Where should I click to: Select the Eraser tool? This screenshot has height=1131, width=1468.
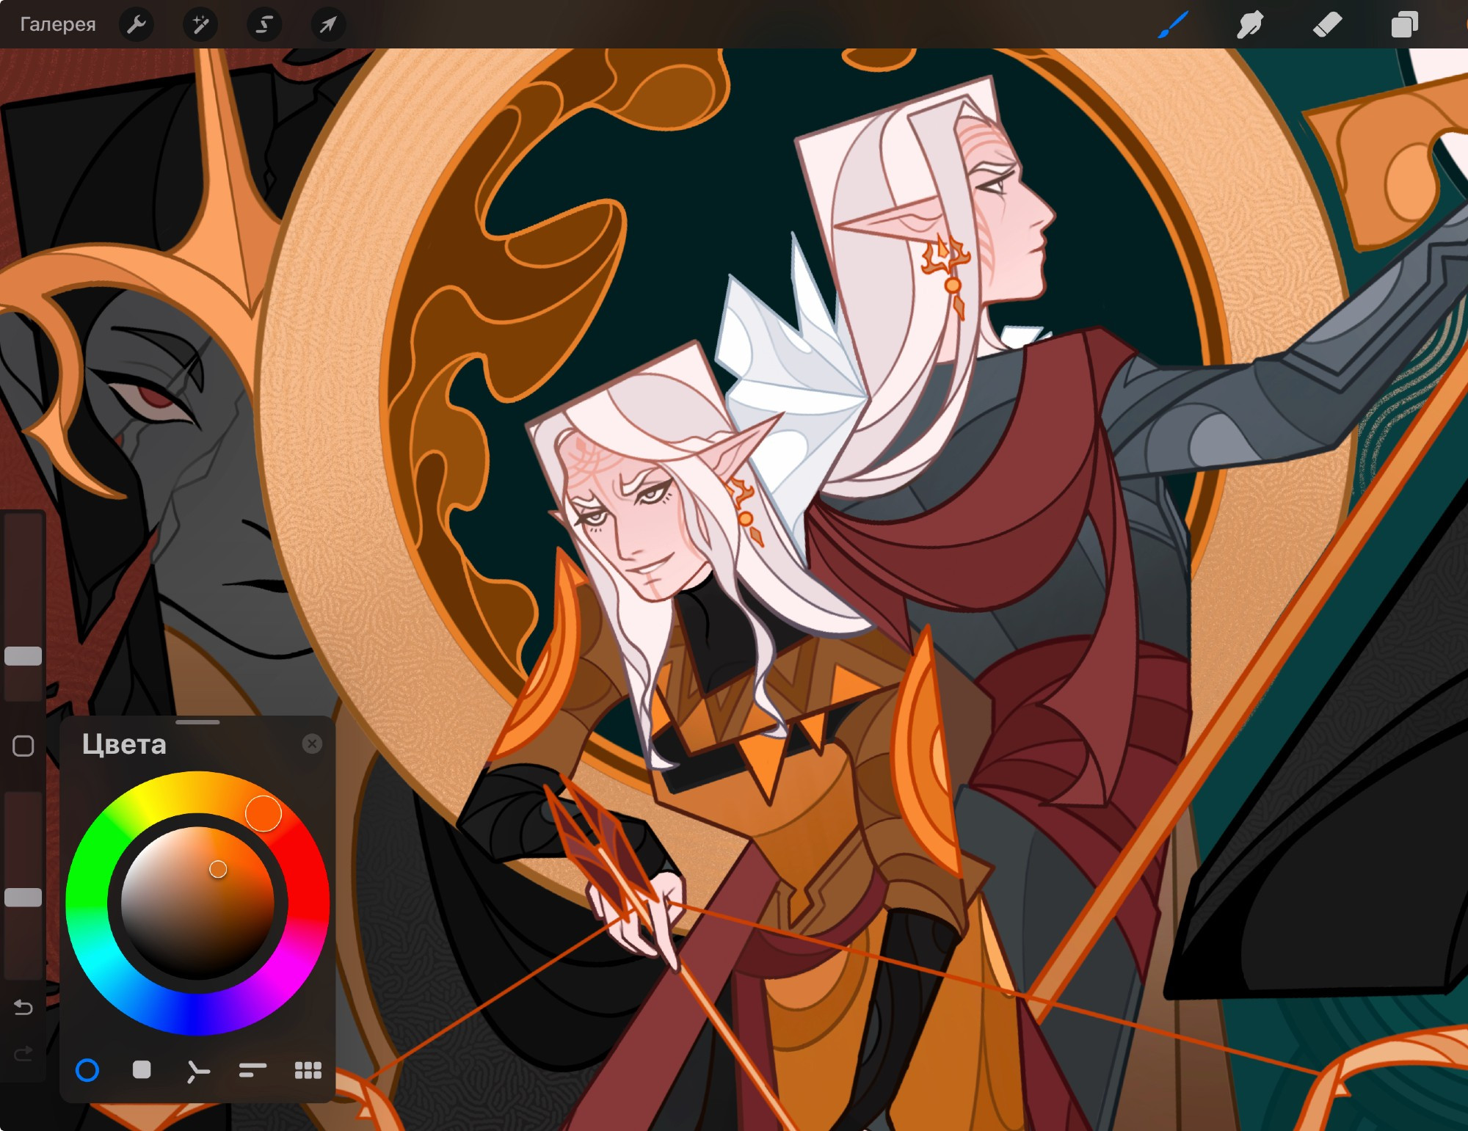click(x=1327, y=24)
